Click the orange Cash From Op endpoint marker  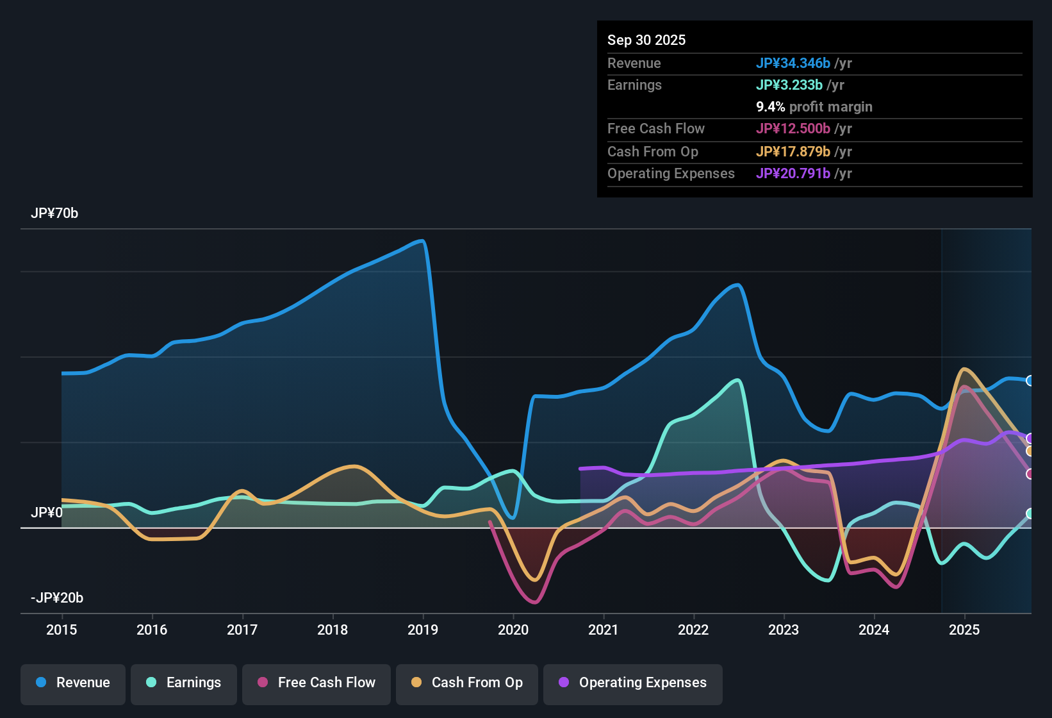pos(1030,451)
